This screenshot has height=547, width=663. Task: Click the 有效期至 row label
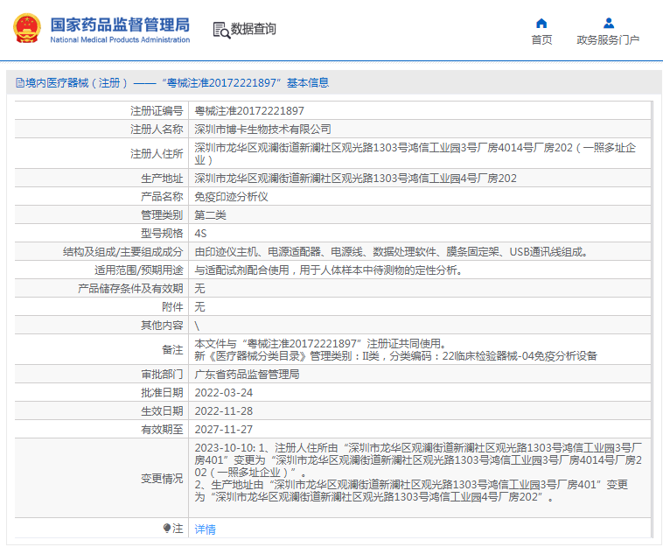point(162,430)
